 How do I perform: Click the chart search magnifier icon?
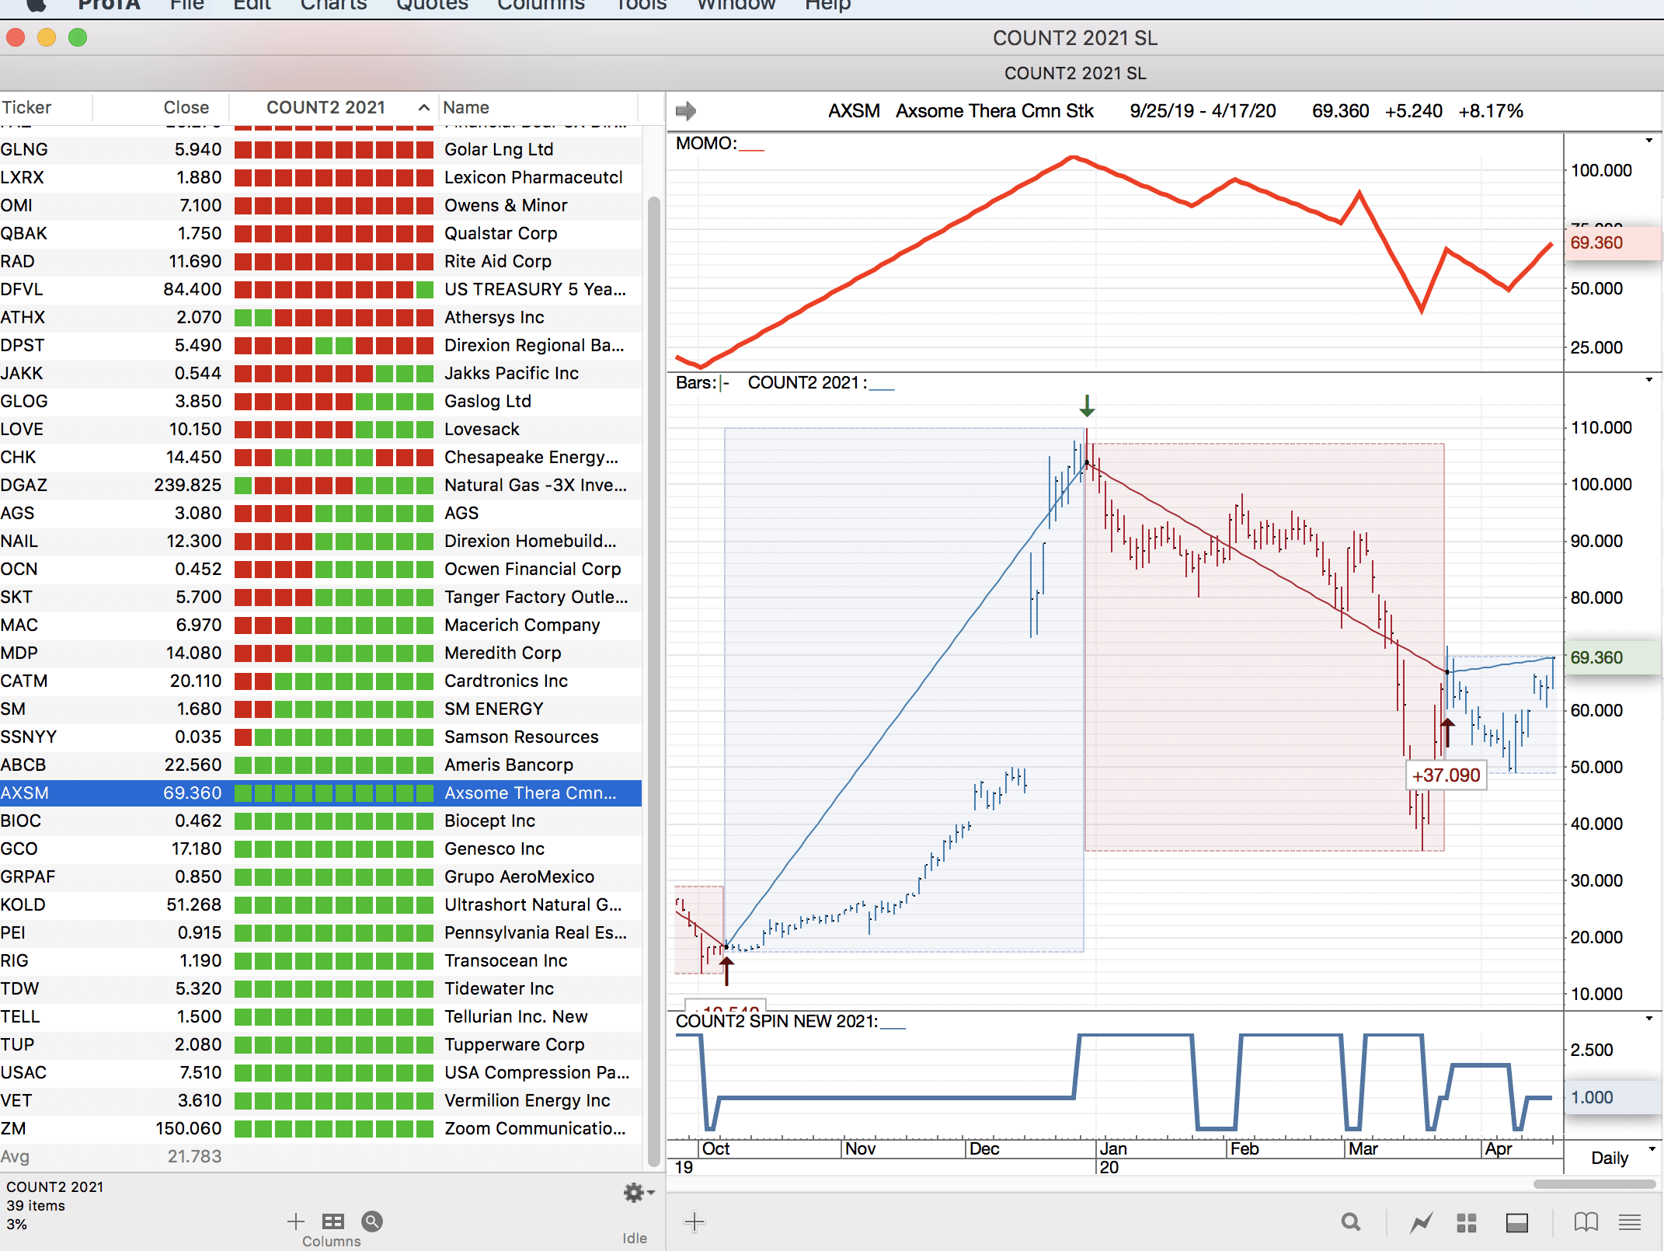coord(1351,1222)
